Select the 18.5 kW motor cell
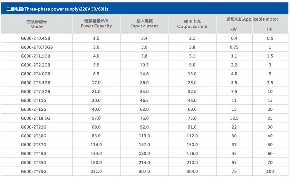The height and width of the screenshot is (179, 290). pos(234,118)
